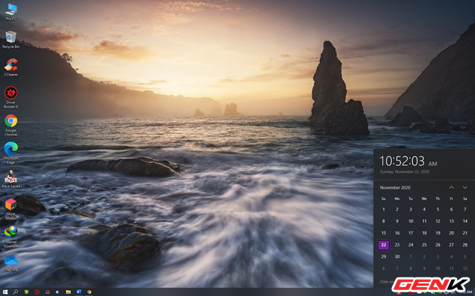Image resolution: width=475 pixels, height=296 pixels.
Task: Open the green V app on taskbar
Action: coord(27,292)
